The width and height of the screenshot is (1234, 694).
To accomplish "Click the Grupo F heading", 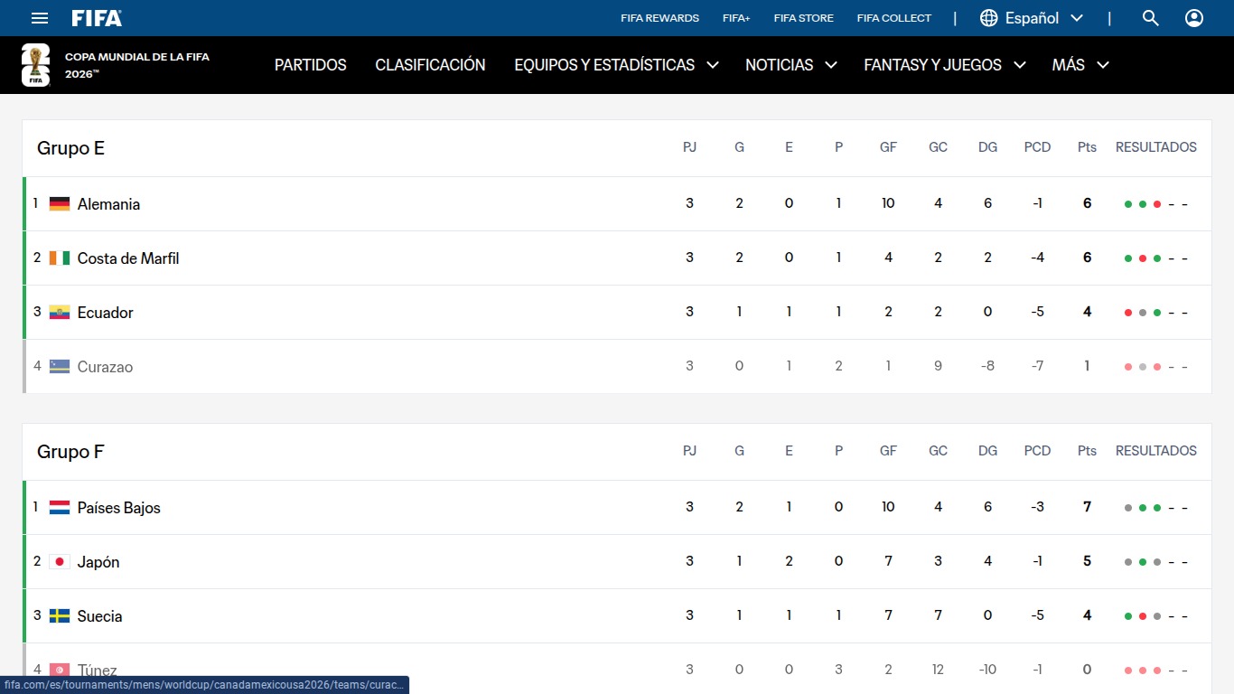I will (70, 452).
